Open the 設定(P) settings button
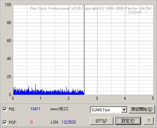 tap(128, 121)
